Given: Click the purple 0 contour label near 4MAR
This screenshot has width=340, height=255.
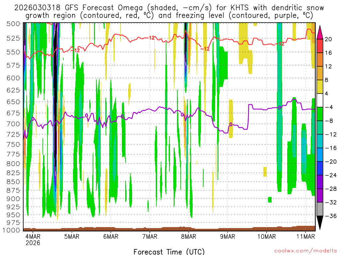Looking at the screenshot, I should coord(33,119).
